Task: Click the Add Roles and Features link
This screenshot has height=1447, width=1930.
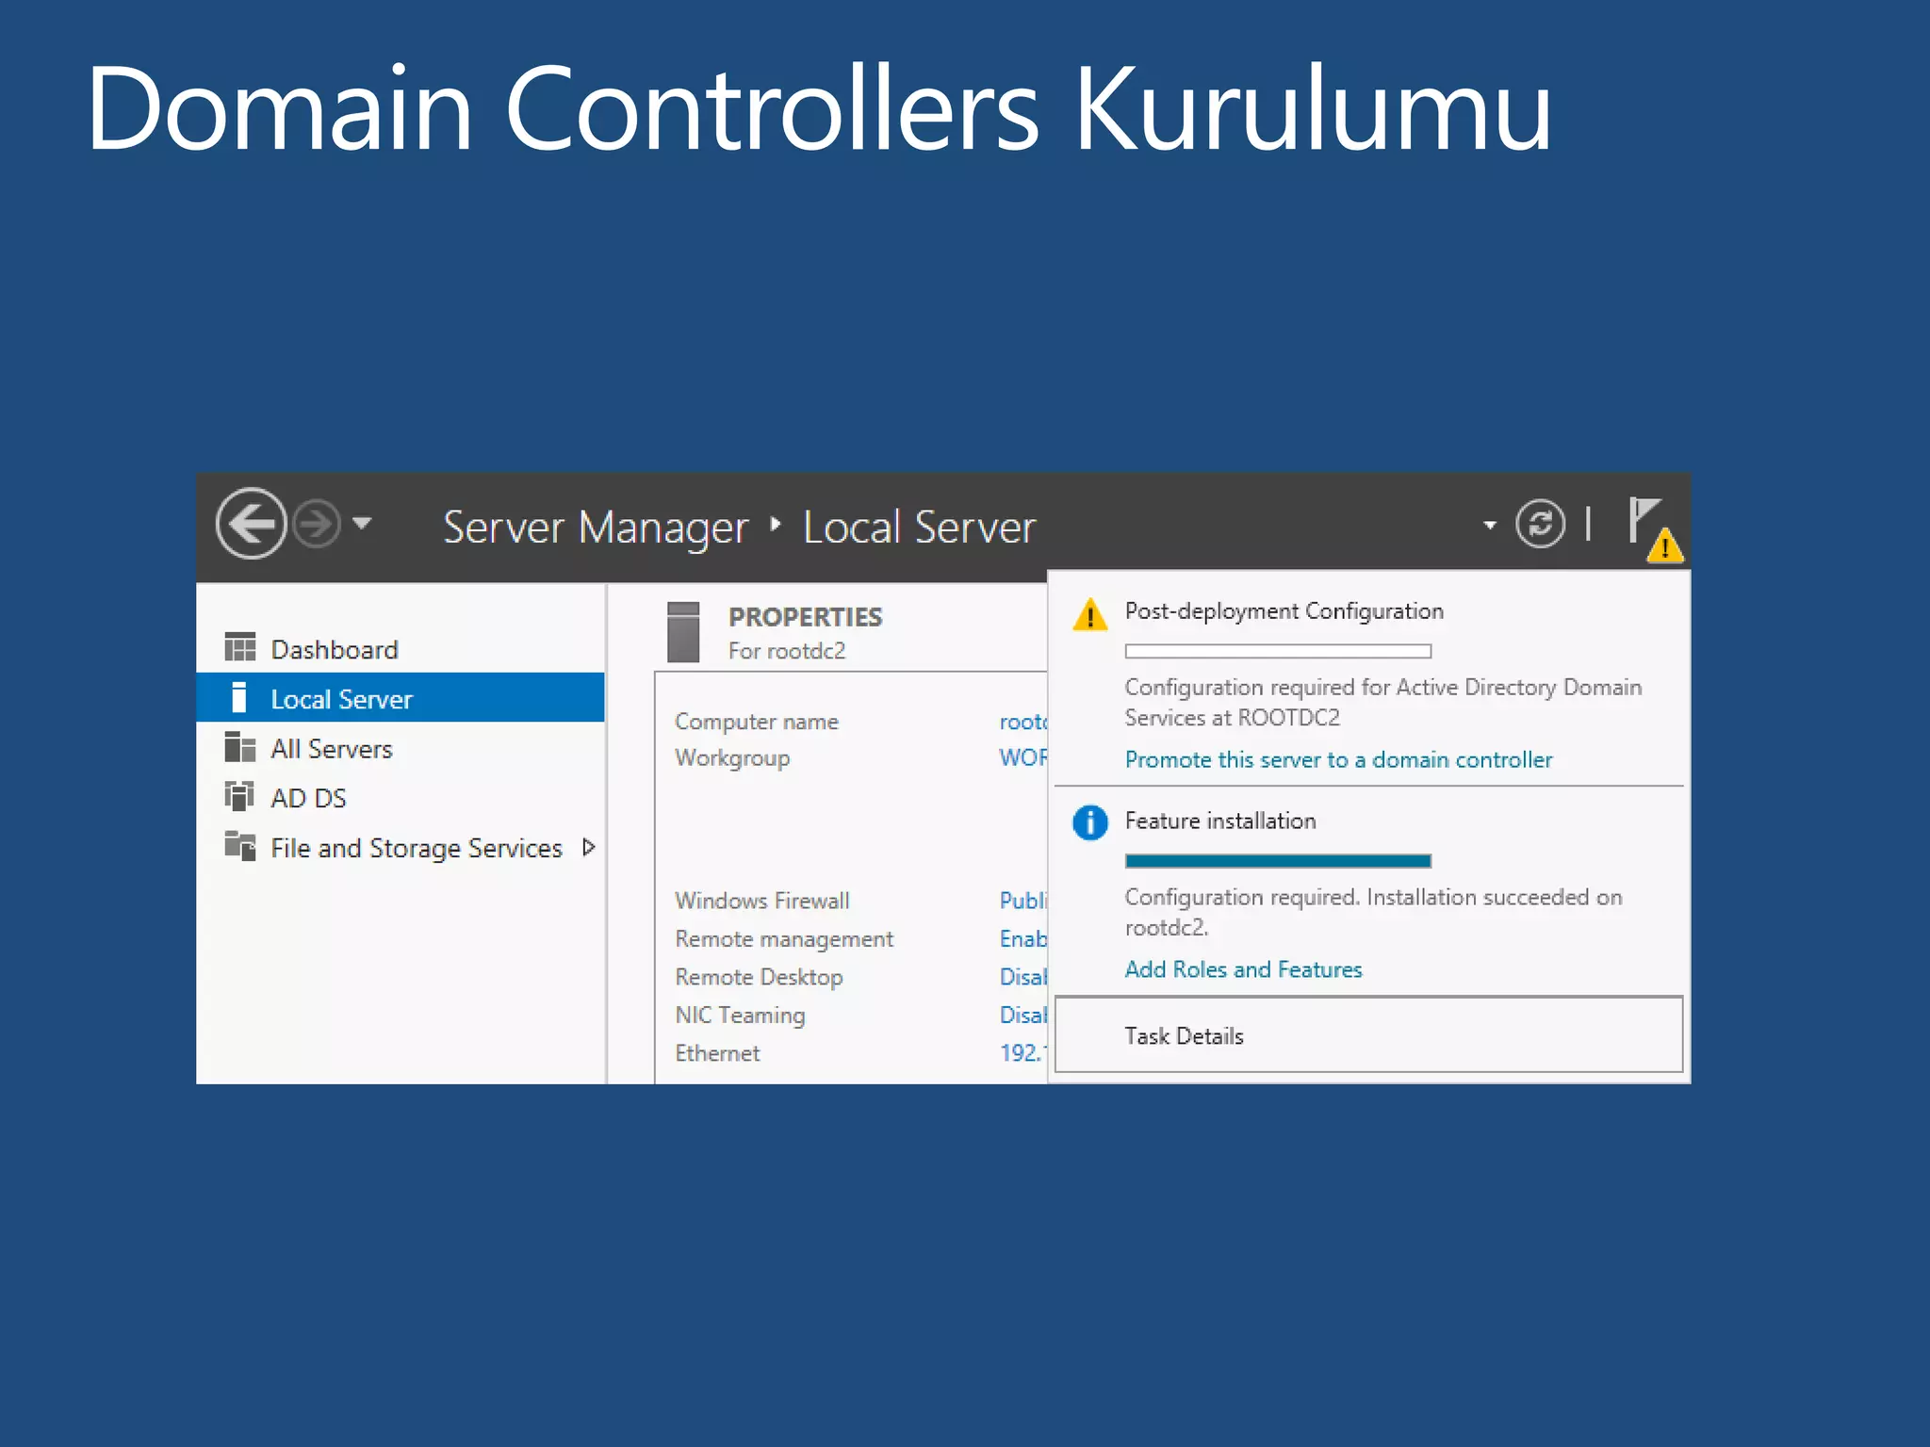Action: [1243, 969]
